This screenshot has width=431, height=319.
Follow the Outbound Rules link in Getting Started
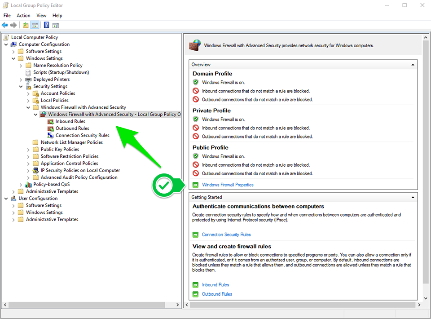point(217,294)
